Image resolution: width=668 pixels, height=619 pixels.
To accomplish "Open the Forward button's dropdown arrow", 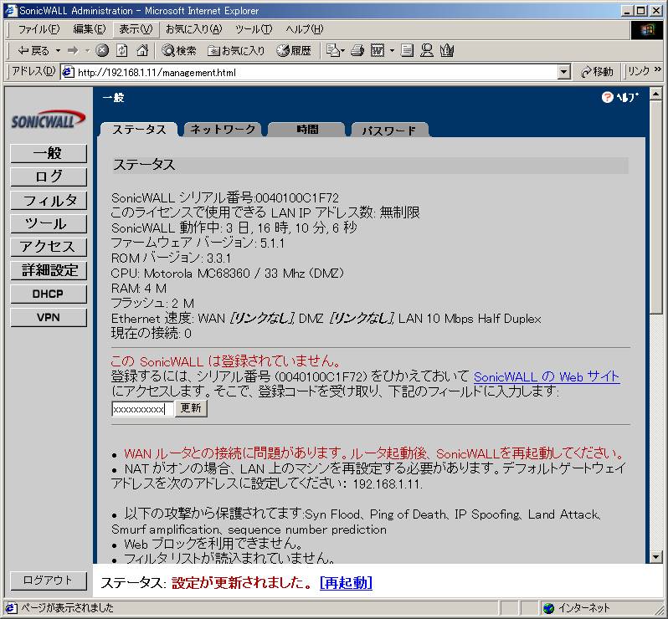I will 87,51.
